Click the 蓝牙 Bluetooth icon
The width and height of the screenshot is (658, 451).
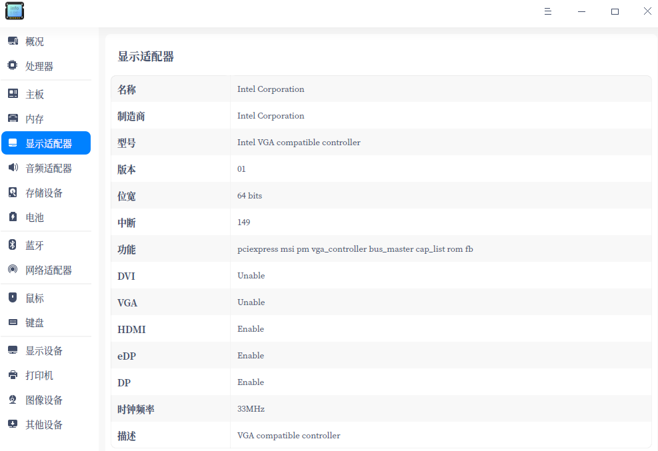[13, 244]
